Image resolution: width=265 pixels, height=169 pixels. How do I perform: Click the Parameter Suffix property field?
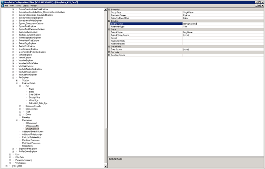(223, 44)
